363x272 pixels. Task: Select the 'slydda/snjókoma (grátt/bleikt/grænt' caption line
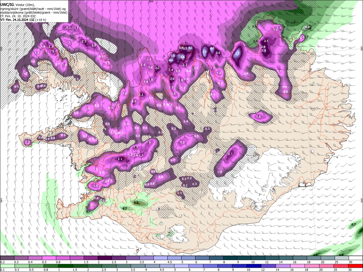point(34,12)
